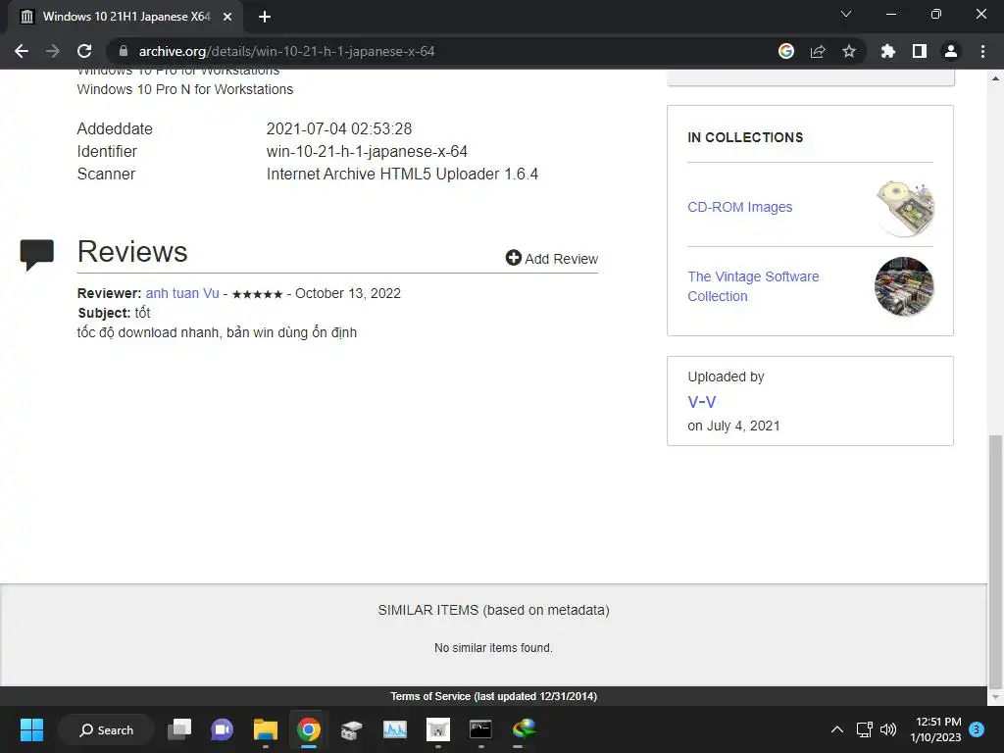The height and width of the screenshot is (753, 1004).
Task: Open Teams Chat taskbar icon
Action: tap(223, 729)
